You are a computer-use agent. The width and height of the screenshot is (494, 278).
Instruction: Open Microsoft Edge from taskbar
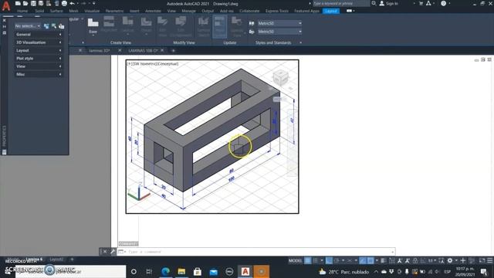[165, 271]
